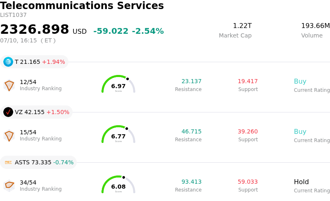The image size is (330, 201).
Task: Click the Hold rating for ASTS
Action: point(302,182)
